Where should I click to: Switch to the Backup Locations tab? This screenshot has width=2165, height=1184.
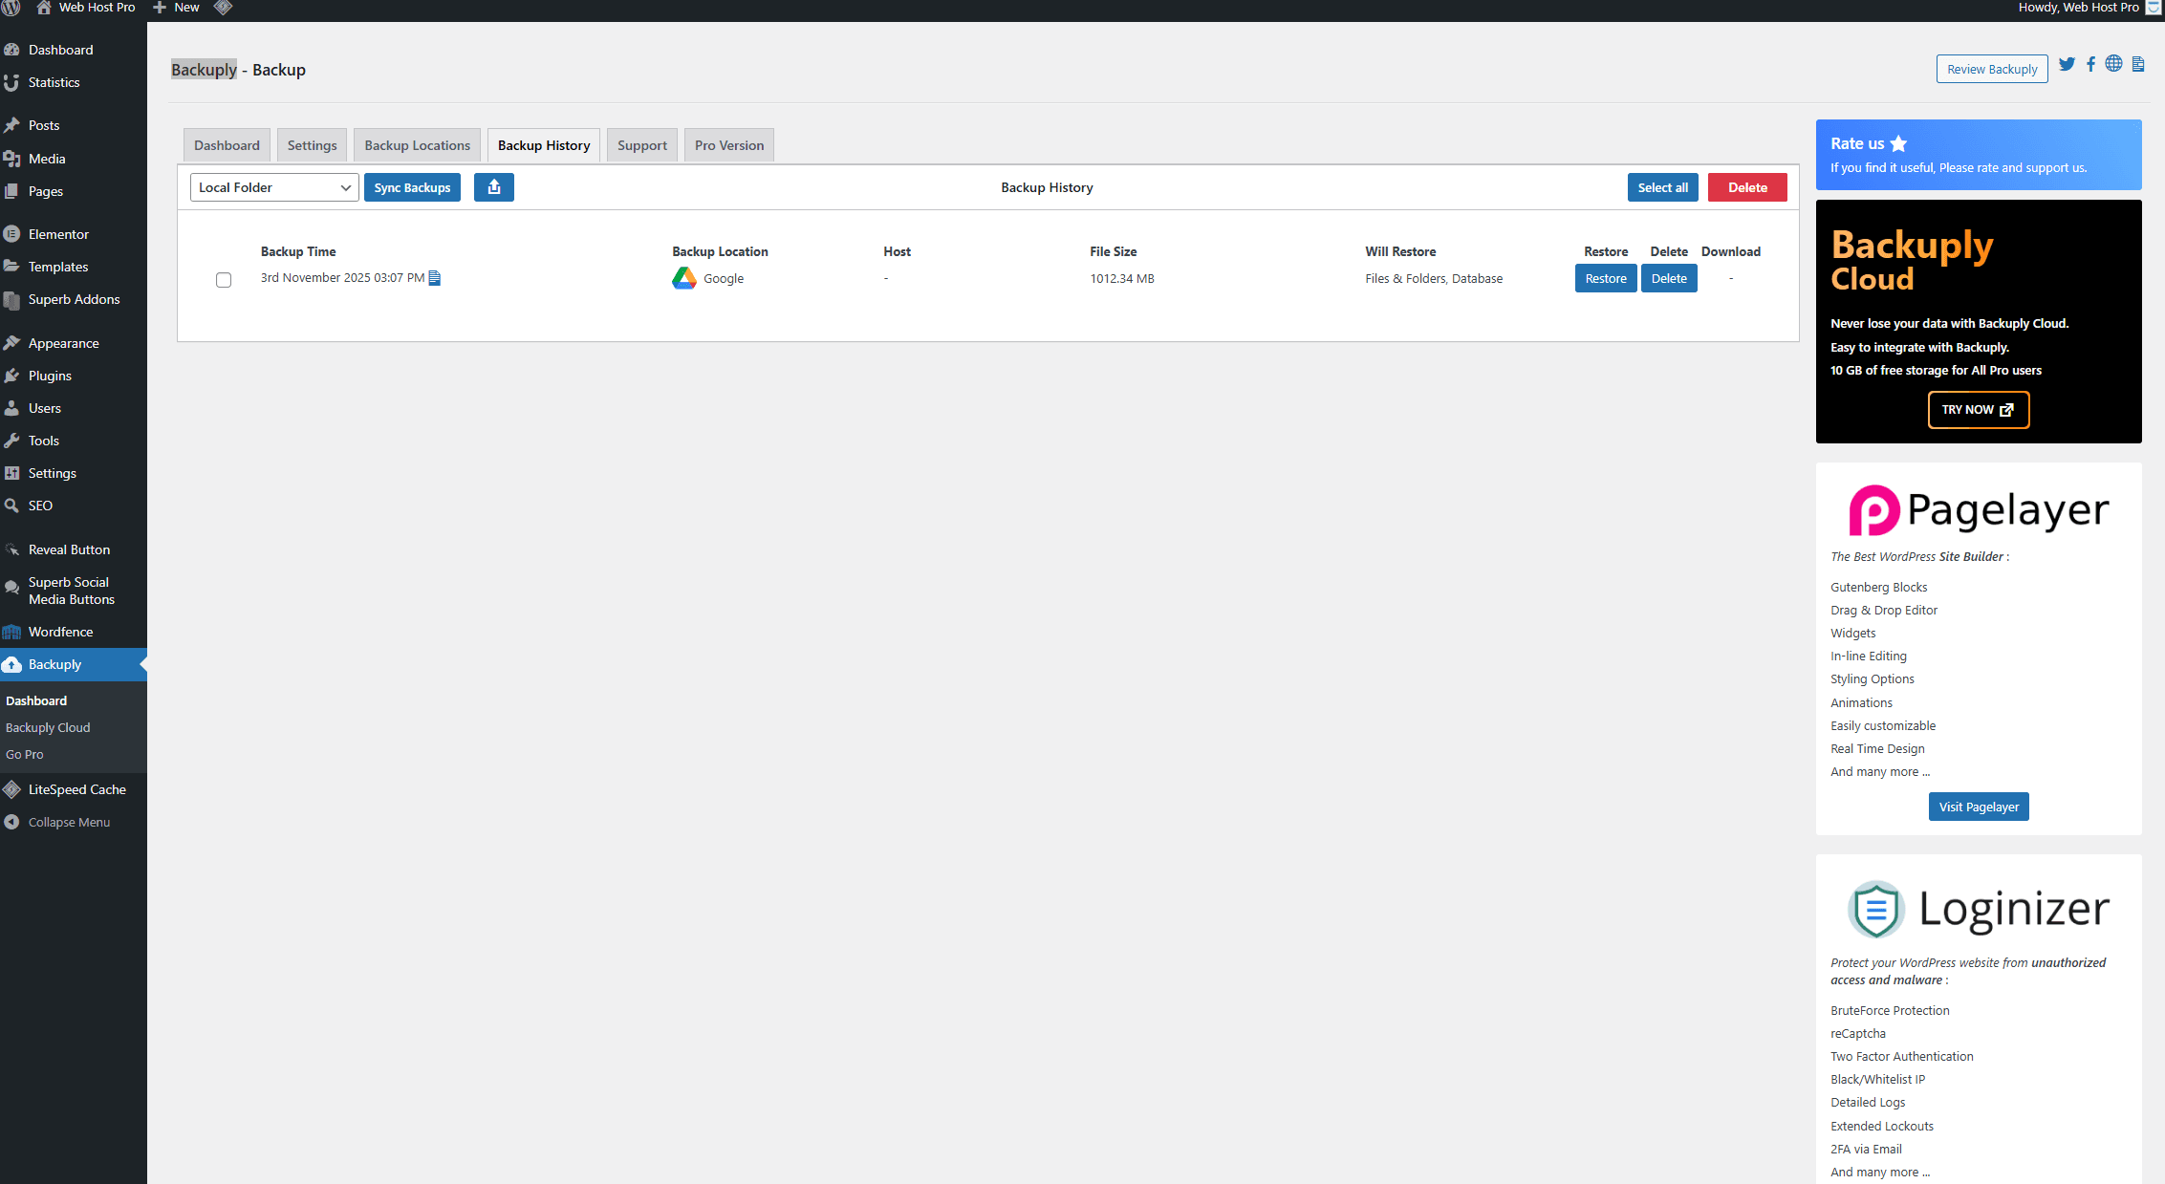tap(417, 145)
